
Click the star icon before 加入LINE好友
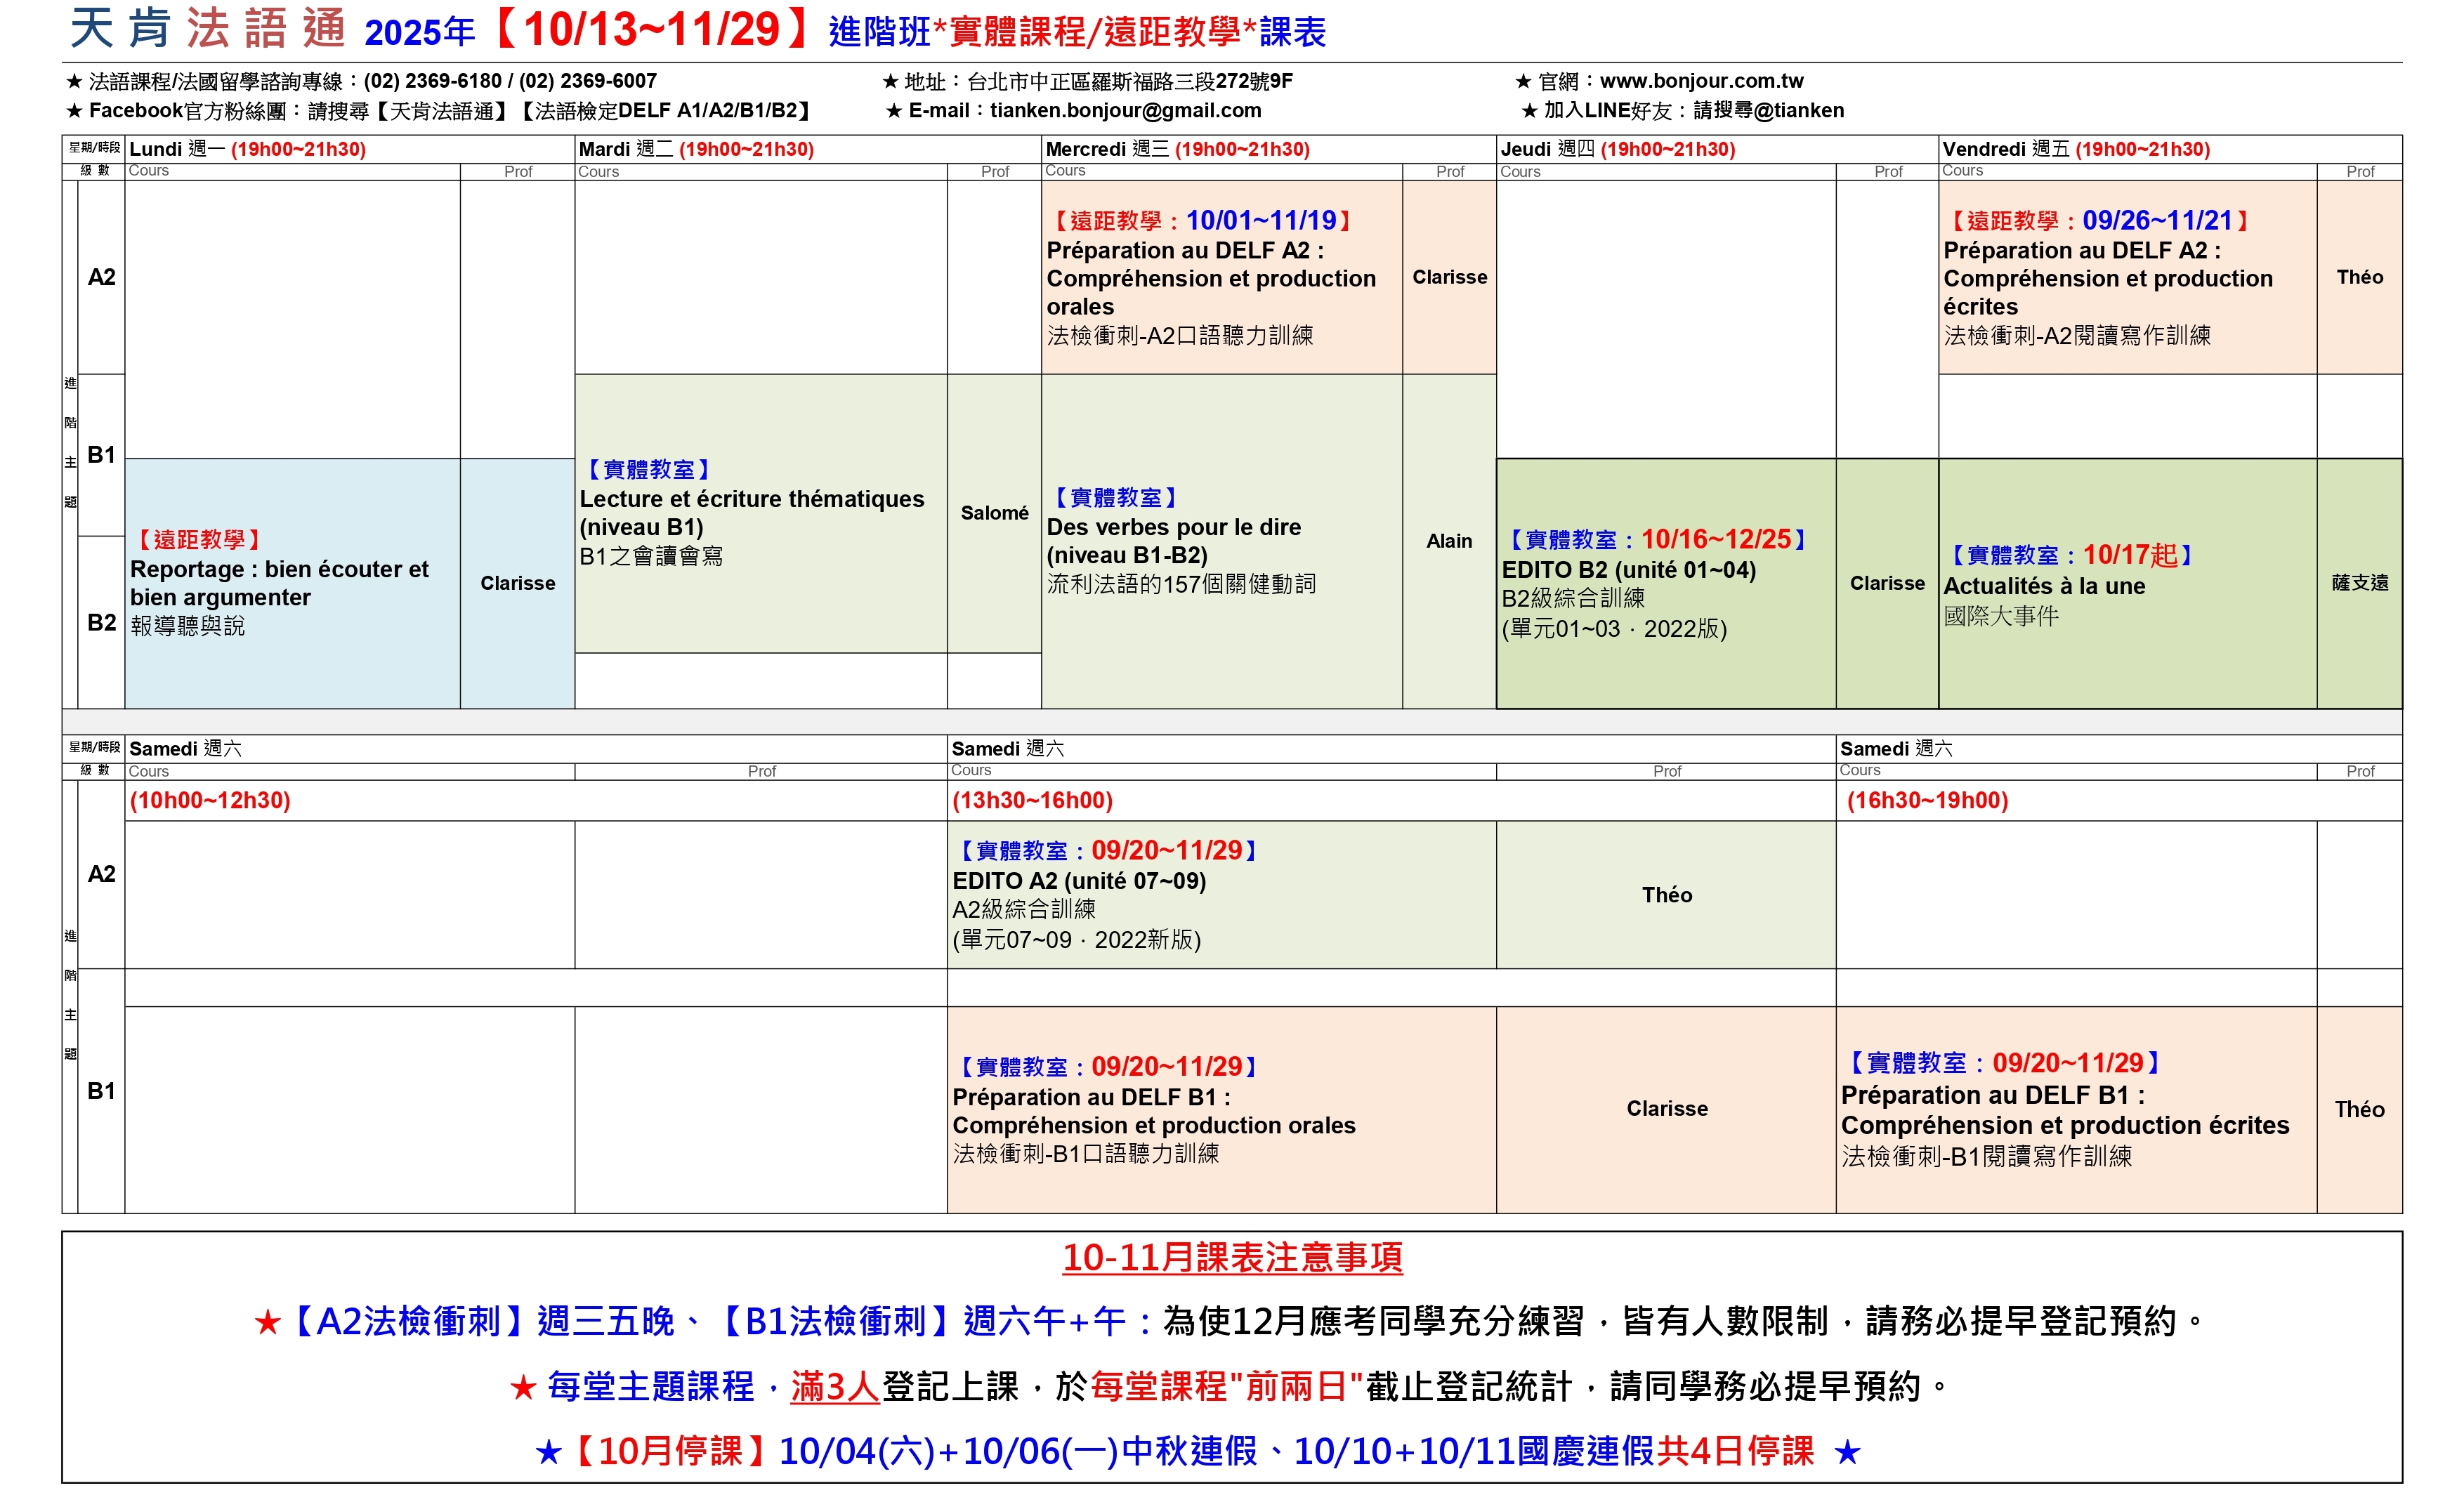click(x=1529, y=111)
